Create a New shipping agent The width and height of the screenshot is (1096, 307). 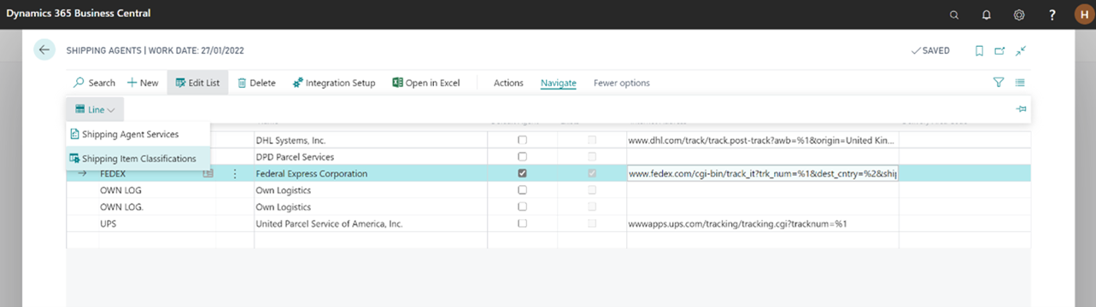tap(143, 83)
